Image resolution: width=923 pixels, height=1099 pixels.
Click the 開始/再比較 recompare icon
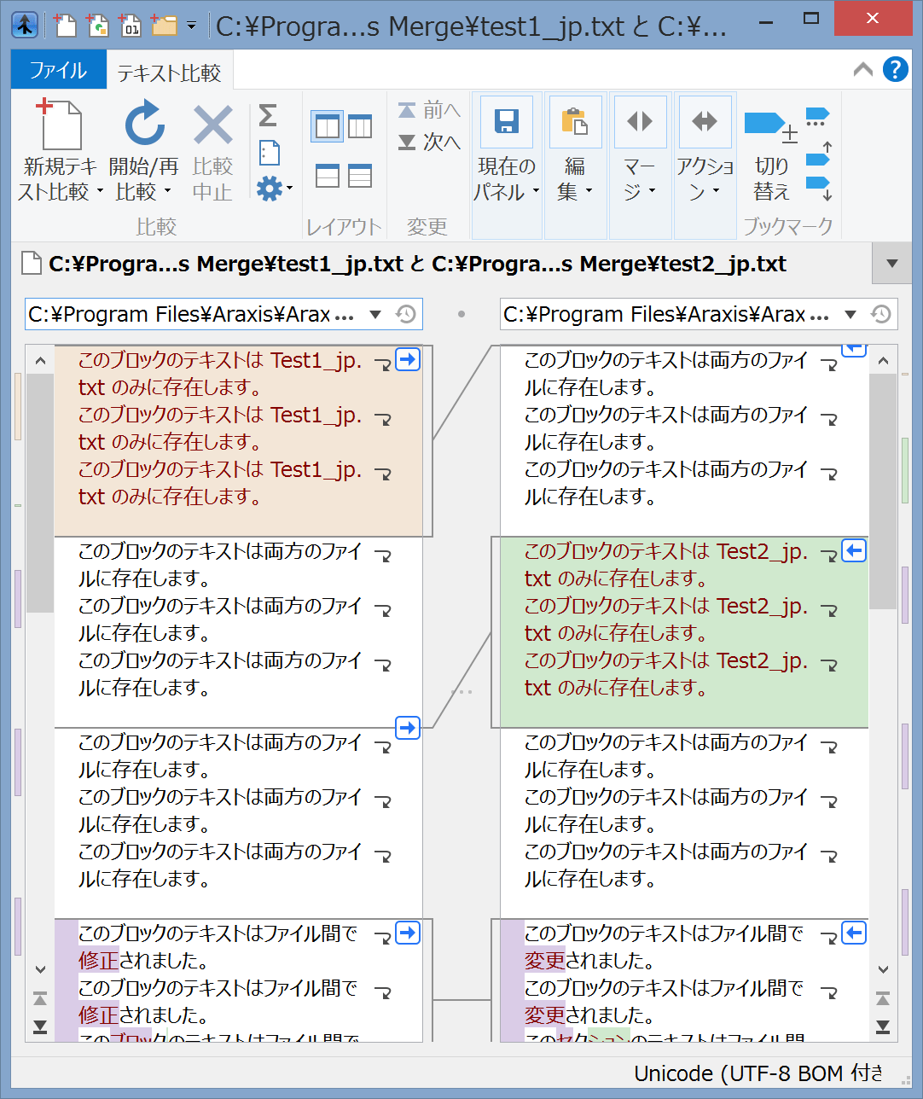click(x=144, y=125)
